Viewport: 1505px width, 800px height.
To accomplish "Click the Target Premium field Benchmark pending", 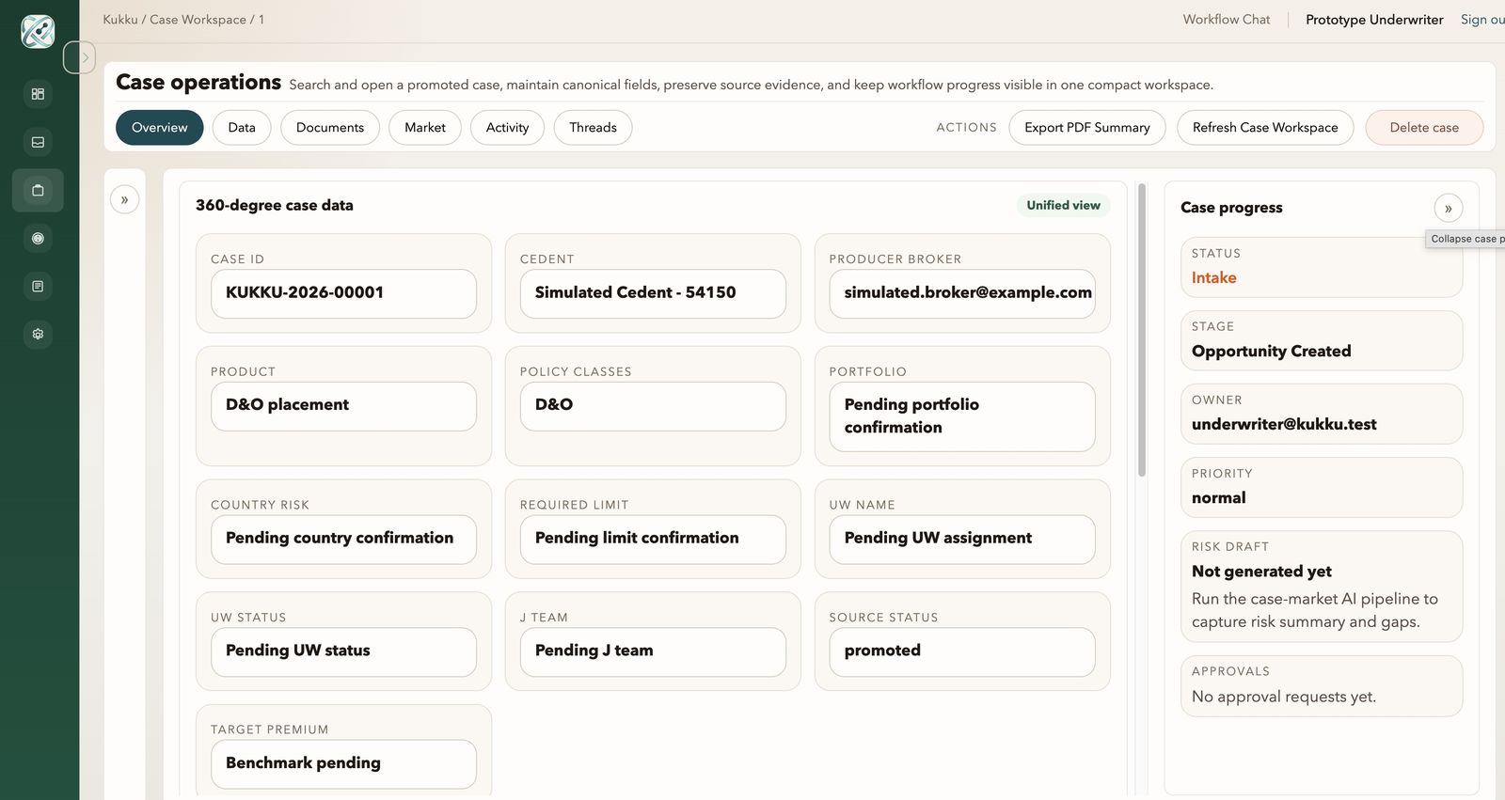I will [343, 763].
